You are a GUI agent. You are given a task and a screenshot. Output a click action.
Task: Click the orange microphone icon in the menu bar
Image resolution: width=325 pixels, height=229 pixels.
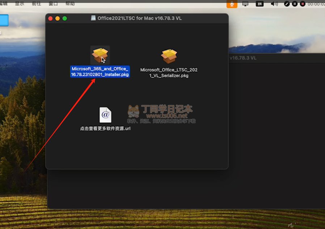click(x=232, y=4)
